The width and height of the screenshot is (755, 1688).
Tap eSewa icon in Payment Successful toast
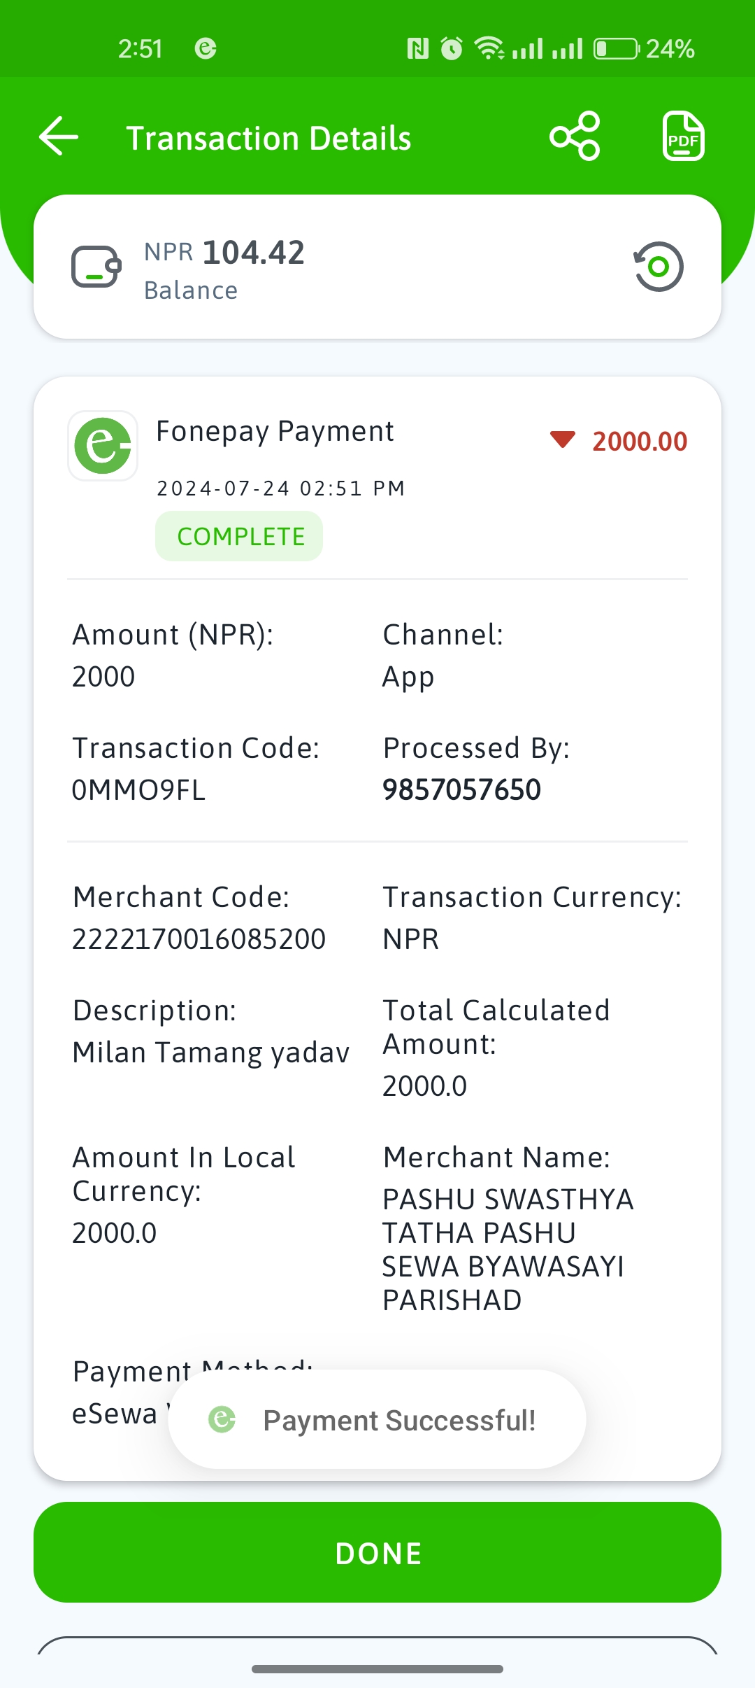pyautogui.click(x=222, y=1419)
